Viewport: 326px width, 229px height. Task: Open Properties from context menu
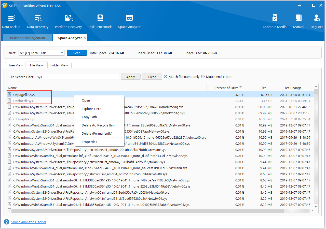coord(99,142)
